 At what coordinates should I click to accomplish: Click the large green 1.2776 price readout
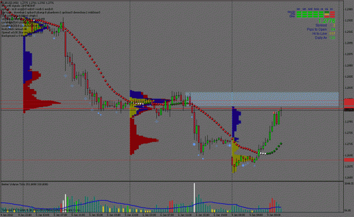tap(326, 21)
